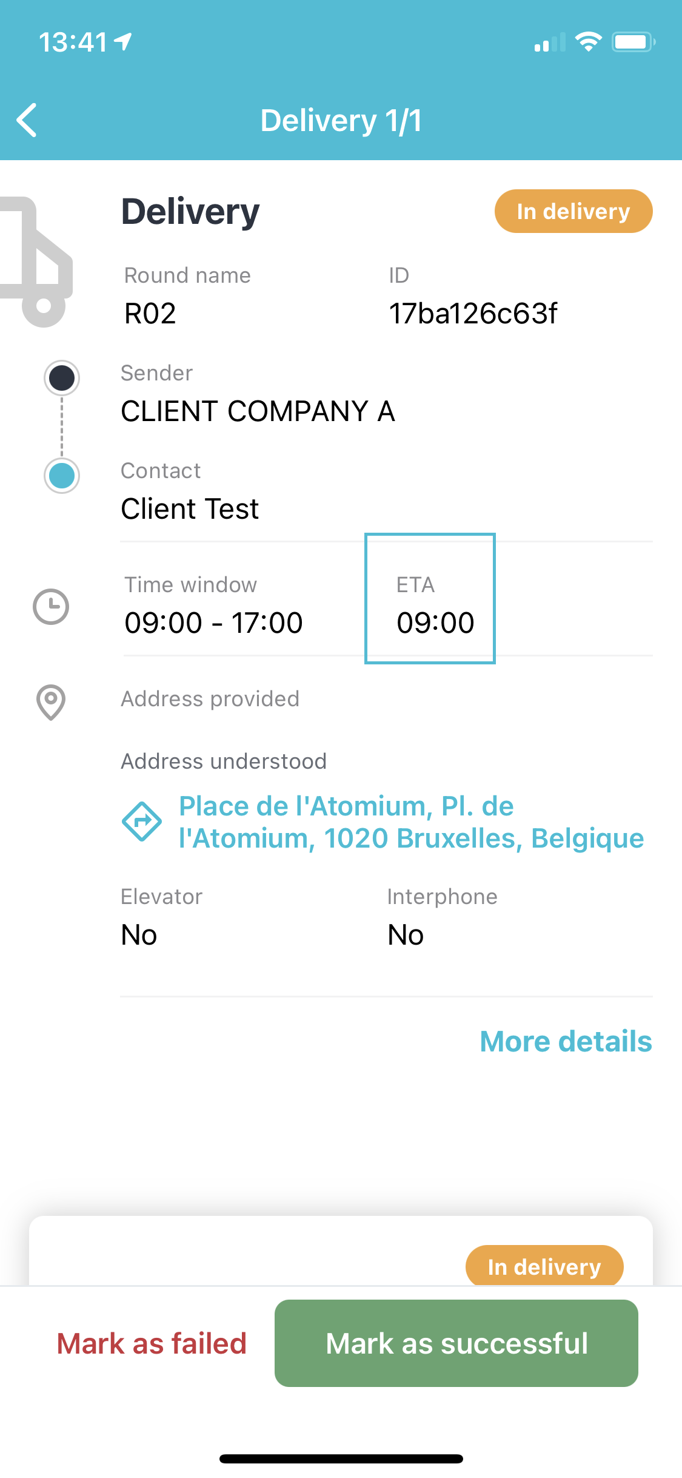
Task: Tap the delivery ID 17ba126c63f
Action: click(473, 314)
